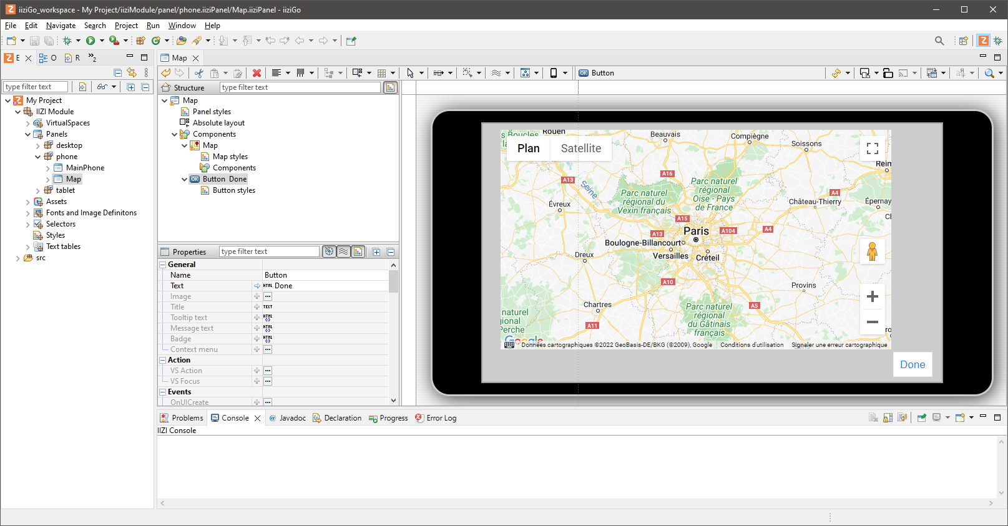Viewport: 1008px width, 526px height.
Task: Click the Pegman street view icon on map
Action: click(x=873, y=251)
